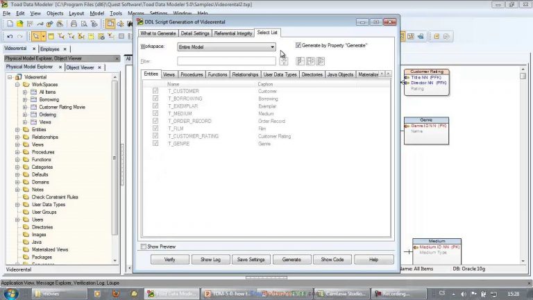Click the Redo arrow icon
The height and width of the screenshot is (300, 533).
tap(20, 36)
